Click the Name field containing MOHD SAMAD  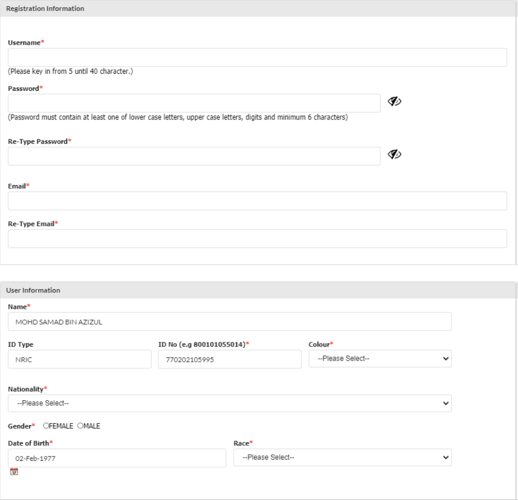tap(229, 322)
